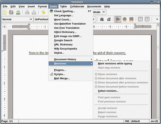Toggle numbered list icon
The image size is (161, 124).
140,19
